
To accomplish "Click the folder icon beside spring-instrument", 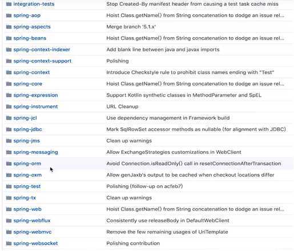I will pos(9,106).
